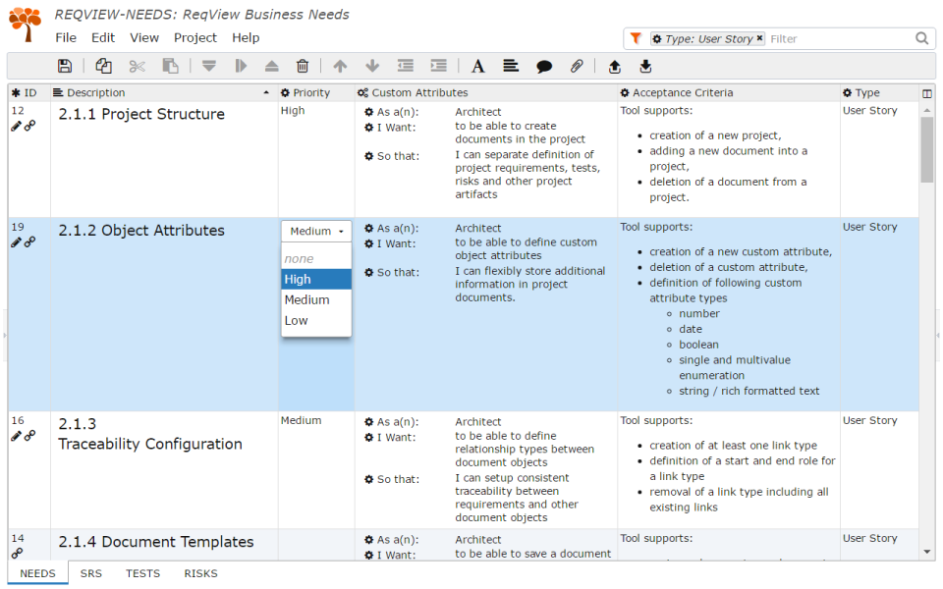This screenshot has width=943, height=589.
Task: Switch to the SRS tab
Action: click(90, 573)
